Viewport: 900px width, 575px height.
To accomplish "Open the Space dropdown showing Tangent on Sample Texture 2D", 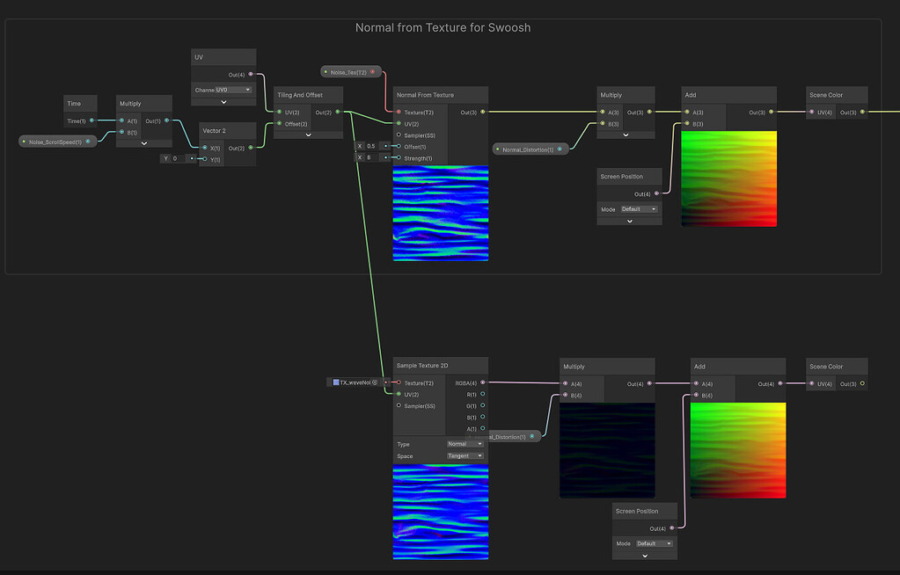I will tap(465, 455).
